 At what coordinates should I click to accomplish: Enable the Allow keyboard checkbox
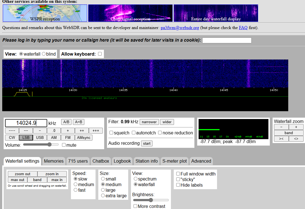(x=100, y=54)
